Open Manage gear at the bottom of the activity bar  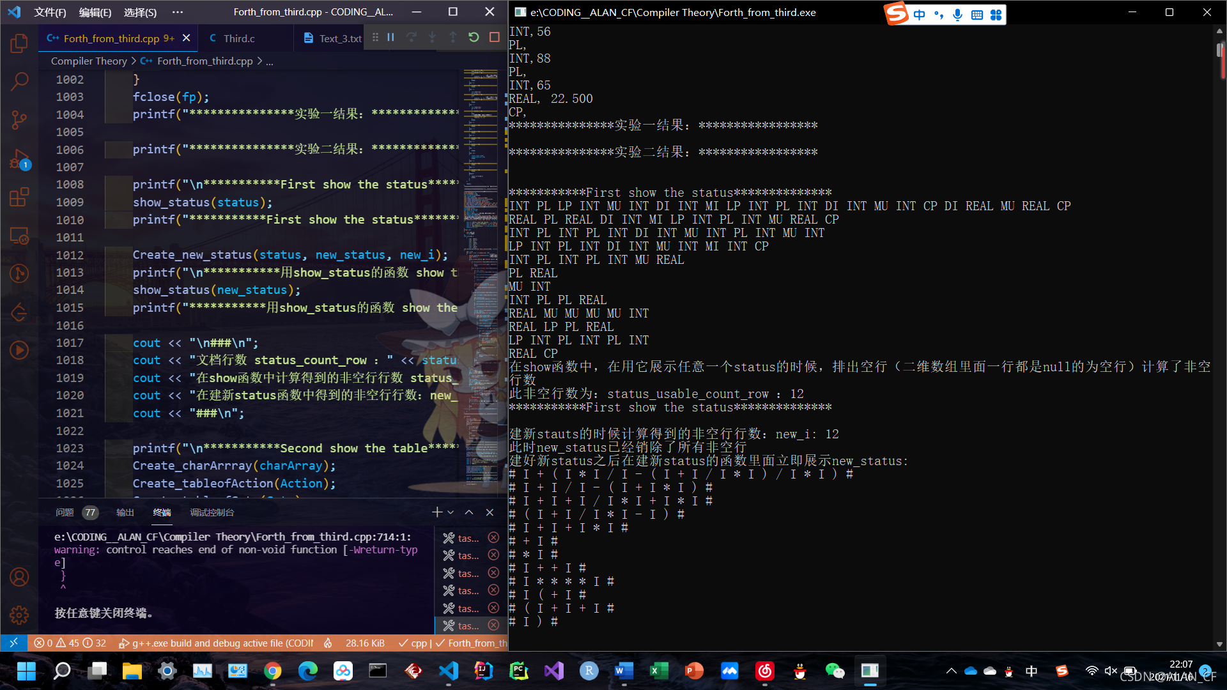[19, 615]
